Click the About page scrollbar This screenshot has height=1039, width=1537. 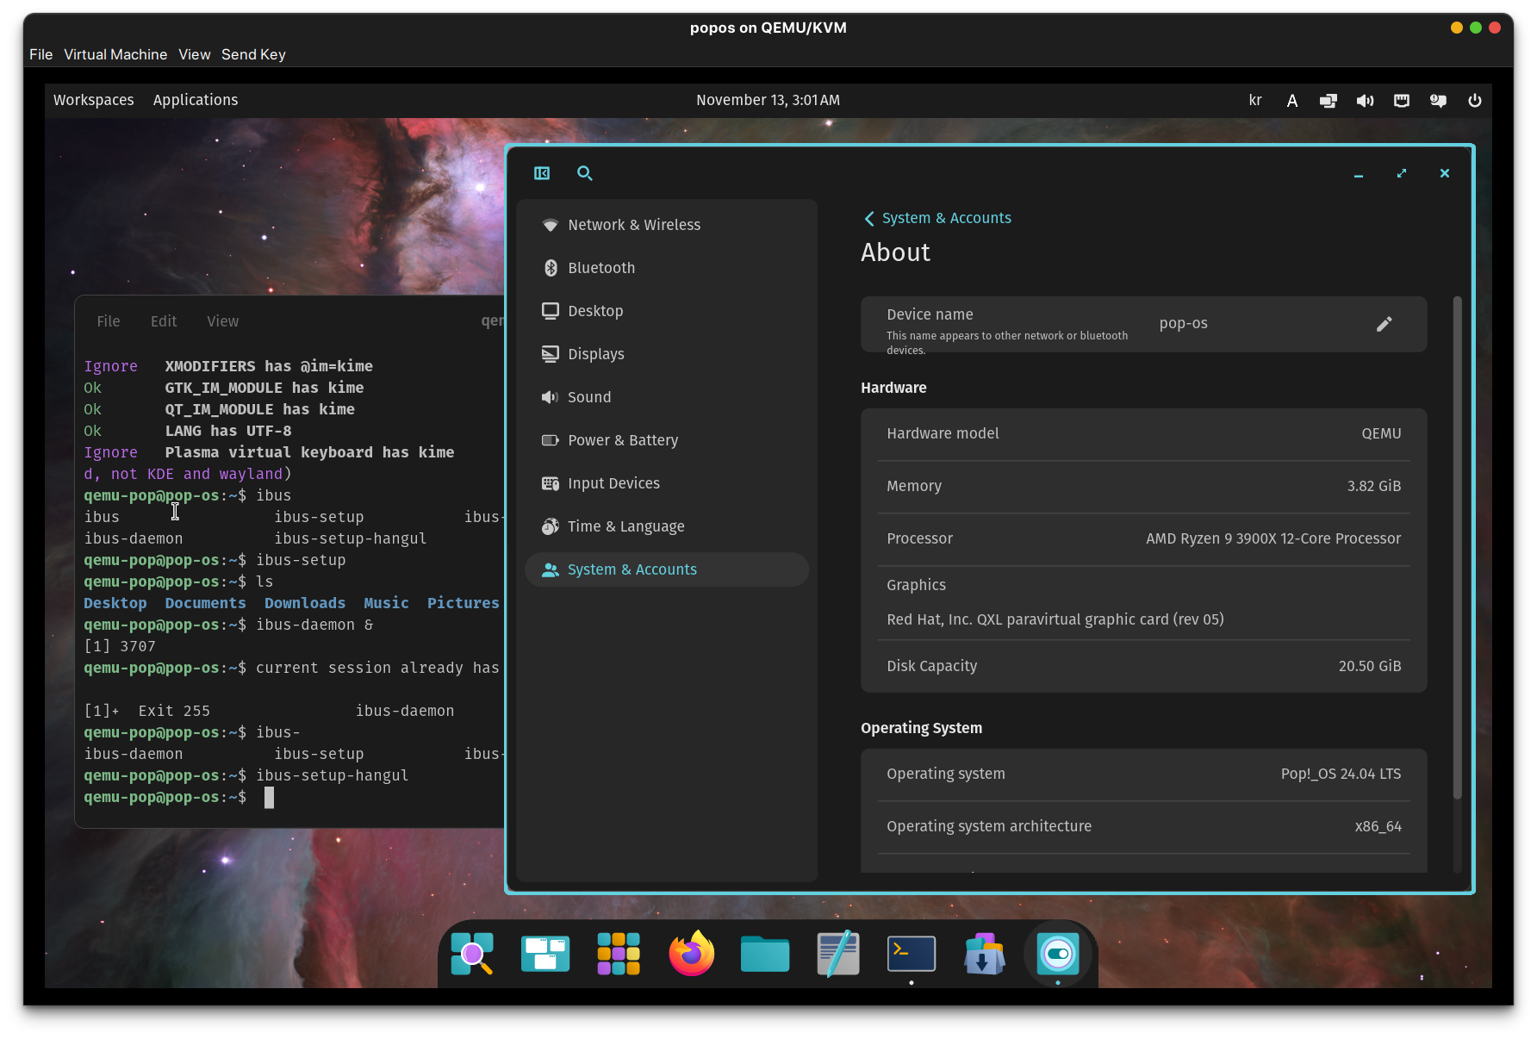point(1457,547)
